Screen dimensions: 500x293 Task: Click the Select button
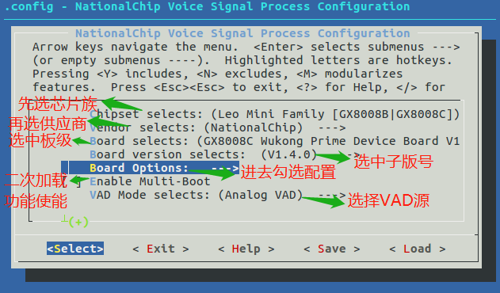[x=75, y=249]
